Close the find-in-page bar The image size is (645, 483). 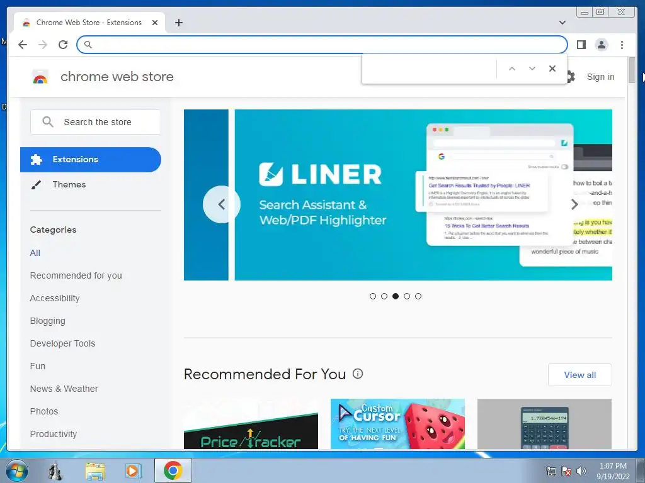(x=552, y=69)
